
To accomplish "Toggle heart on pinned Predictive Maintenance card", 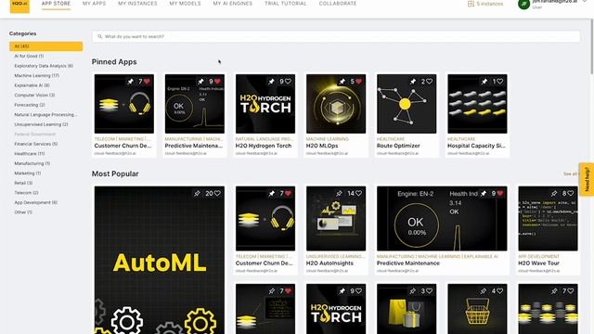I will coord(217,82).
